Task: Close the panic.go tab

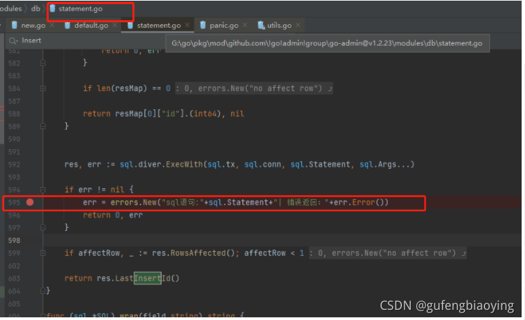Action: (x=245, y=25)
